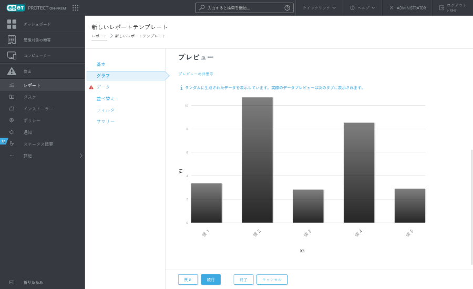This screenshot has width=473, height=289.
Task: Select the フィルタ wizard step
Action: [105, 110]
